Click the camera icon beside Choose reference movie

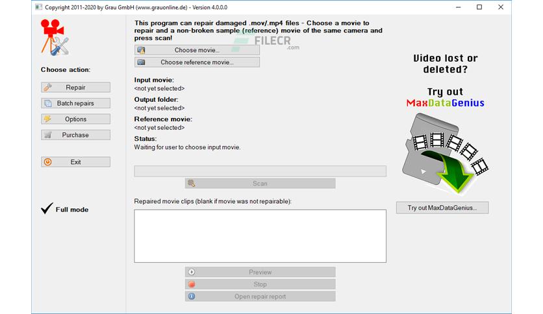pos(141,62)
